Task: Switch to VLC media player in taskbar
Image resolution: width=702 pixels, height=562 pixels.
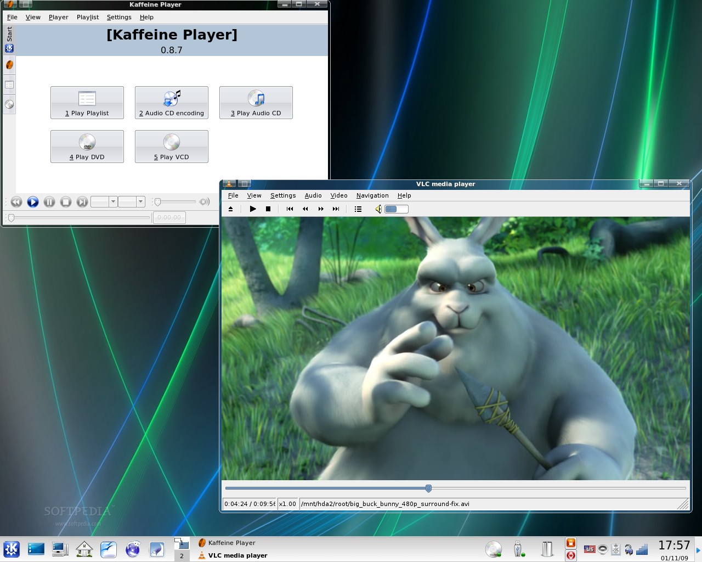Action: point(233,555)
